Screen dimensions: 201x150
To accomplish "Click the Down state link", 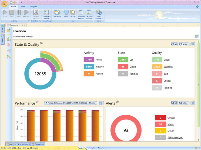I will (133, 67).
